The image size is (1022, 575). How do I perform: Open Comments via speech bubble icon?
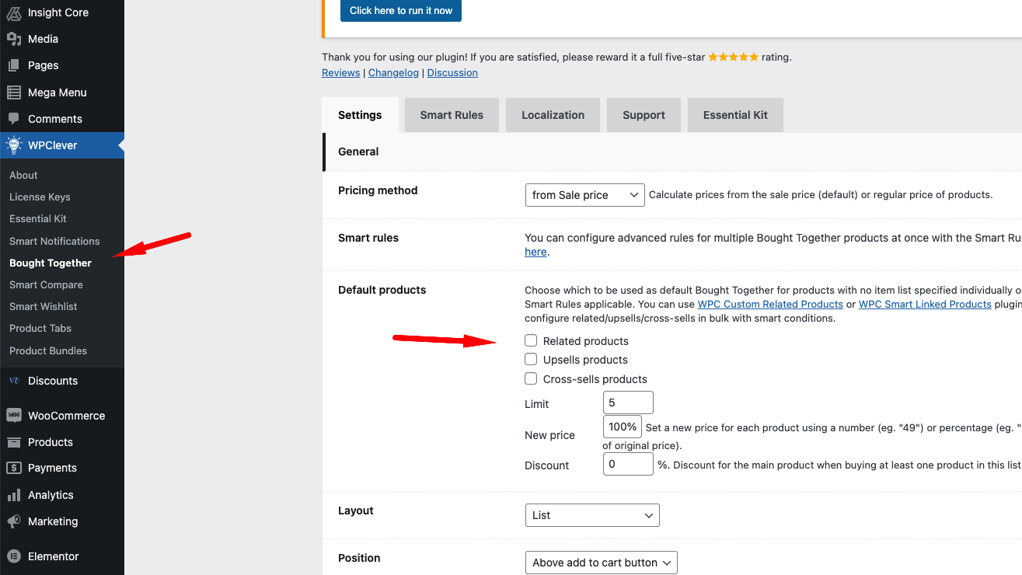[14, 119]
